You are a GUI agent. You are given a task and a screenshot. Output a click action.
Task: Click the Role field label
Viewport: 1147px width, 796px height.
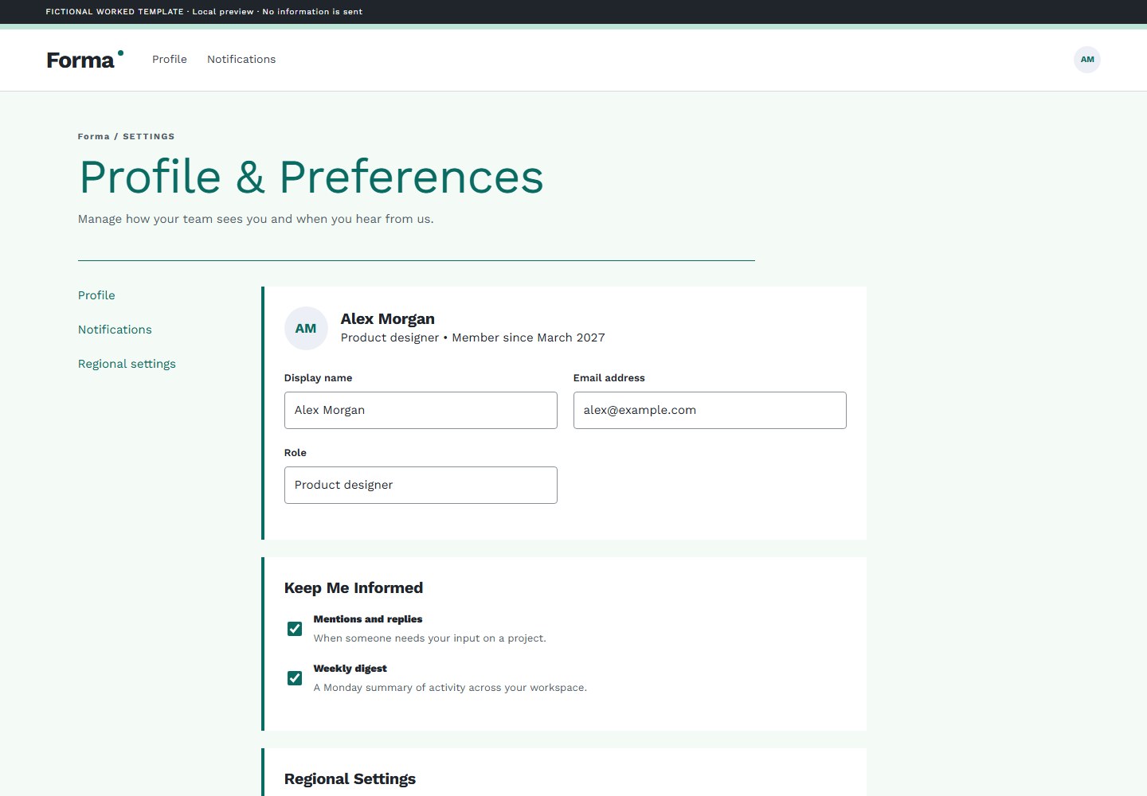pos(296,453)
